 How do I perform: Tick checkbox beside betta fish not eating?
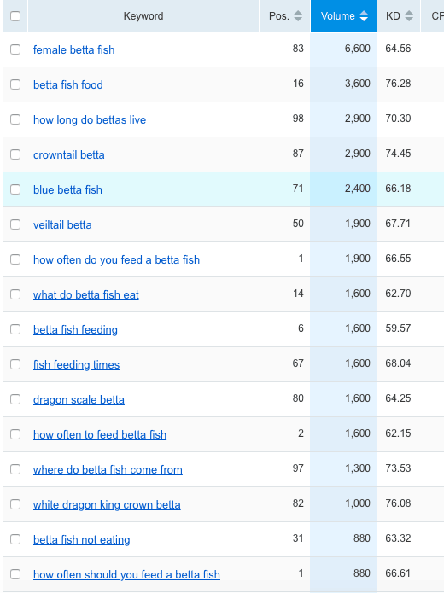(15, 539)
